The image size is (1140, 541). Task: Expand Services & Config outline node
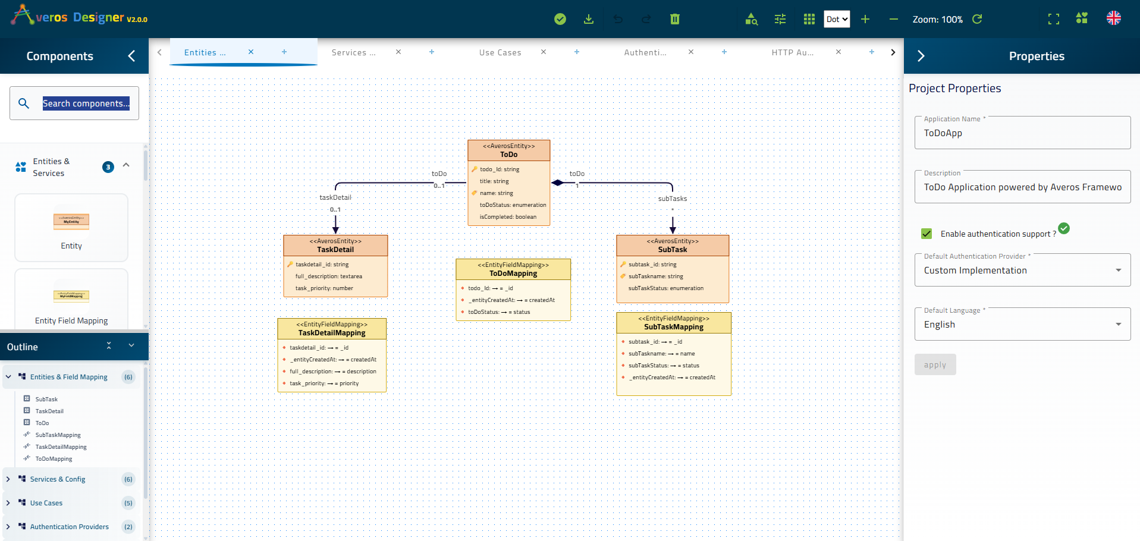[x=8, y=479]
